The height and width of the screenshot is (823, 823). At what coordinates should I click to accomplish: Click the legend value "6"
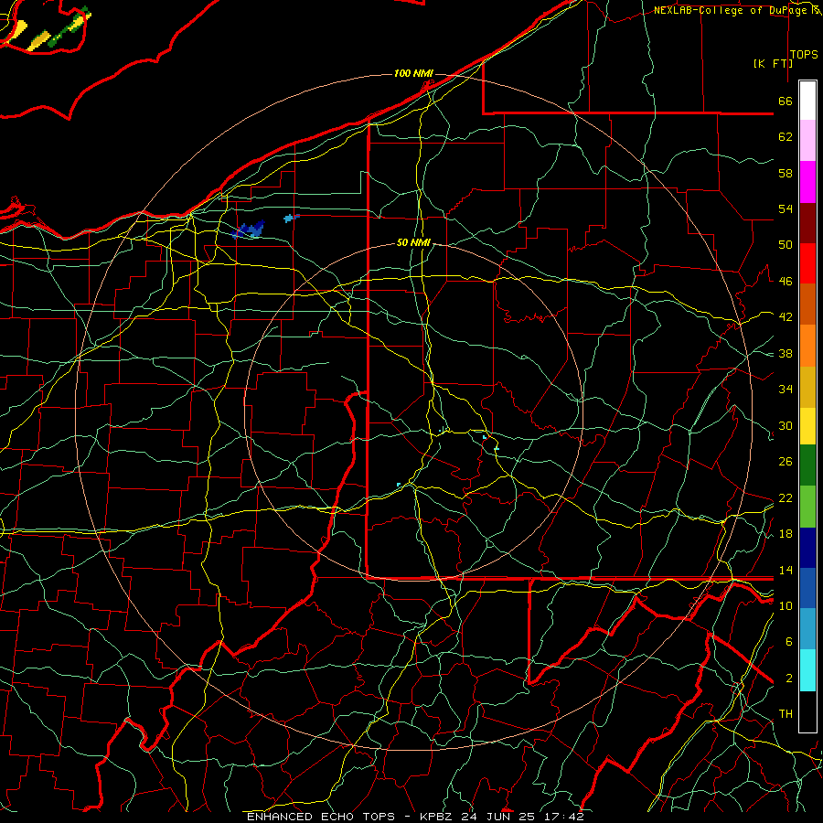pos(789,642)
